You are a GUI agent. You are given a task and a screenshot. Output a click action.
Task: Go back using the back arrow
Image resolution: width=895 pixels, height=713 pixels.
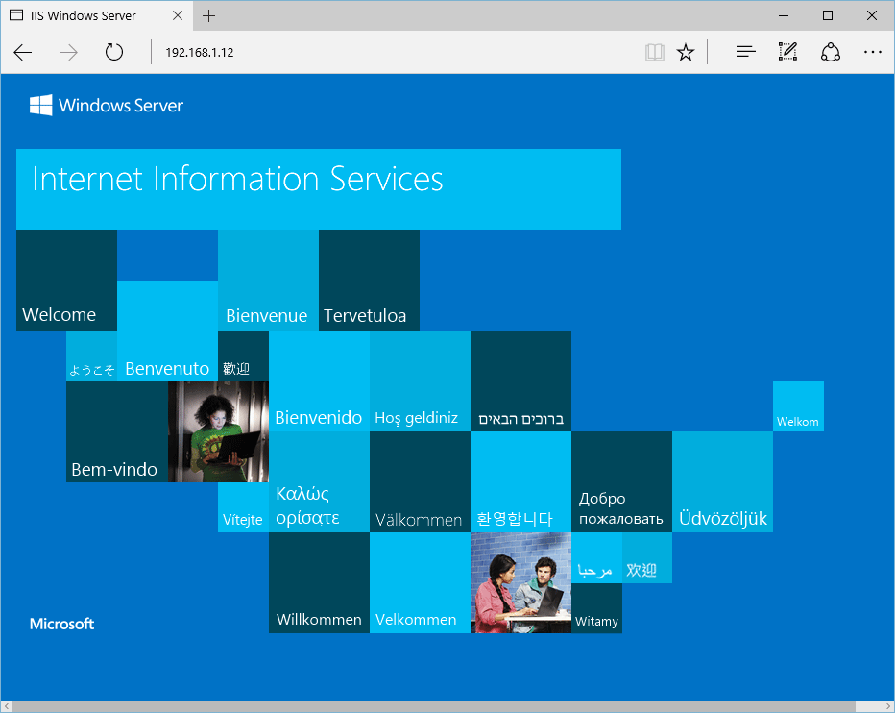(22, 52)
